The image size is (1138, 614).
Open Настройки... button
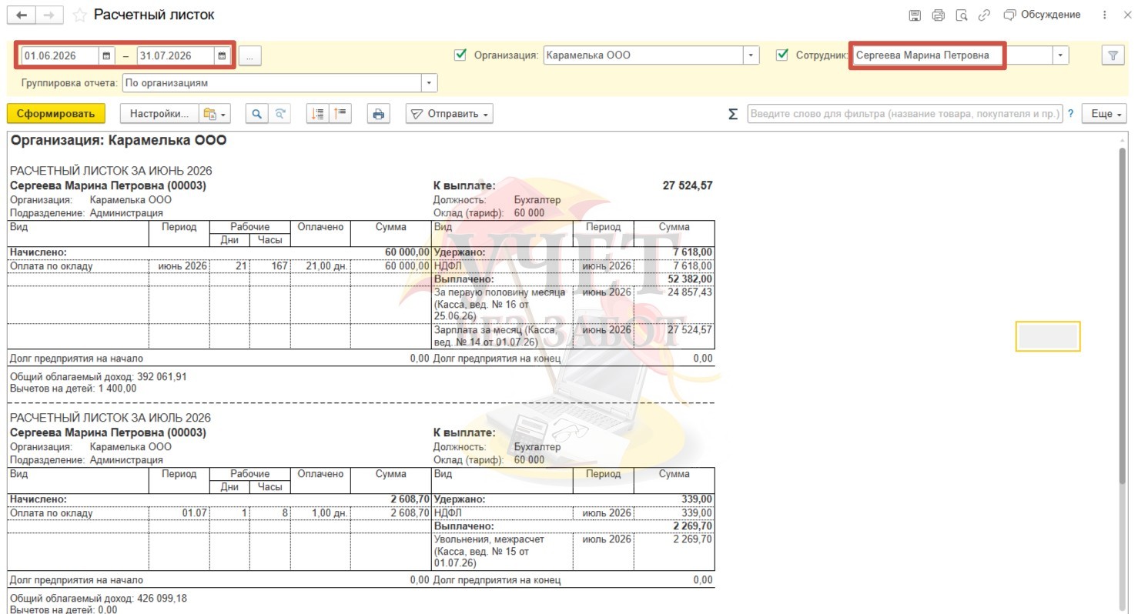point(159,114)
